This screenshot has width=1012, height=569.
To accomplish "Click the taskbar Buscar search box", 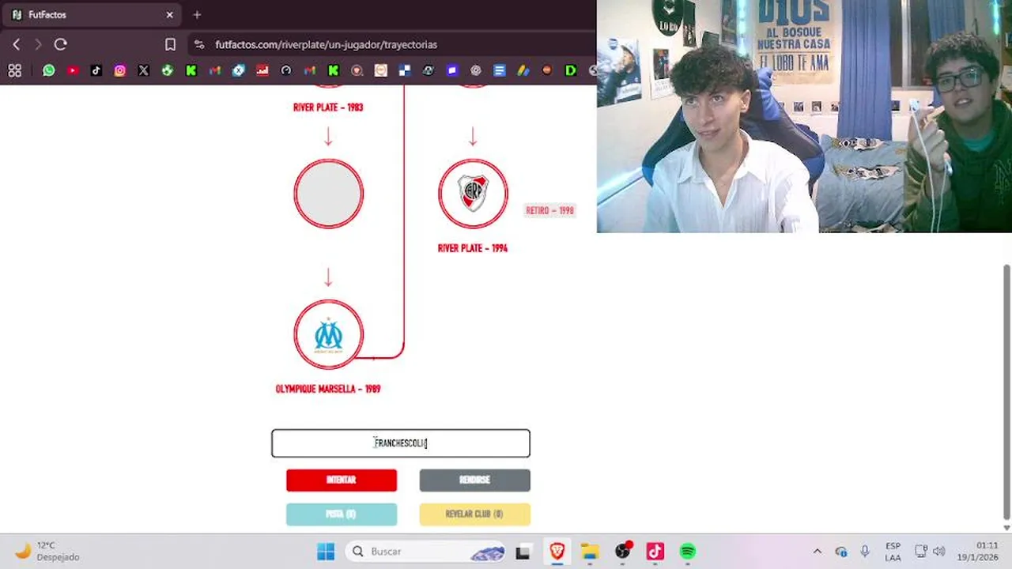I will (x=425, y=551).
